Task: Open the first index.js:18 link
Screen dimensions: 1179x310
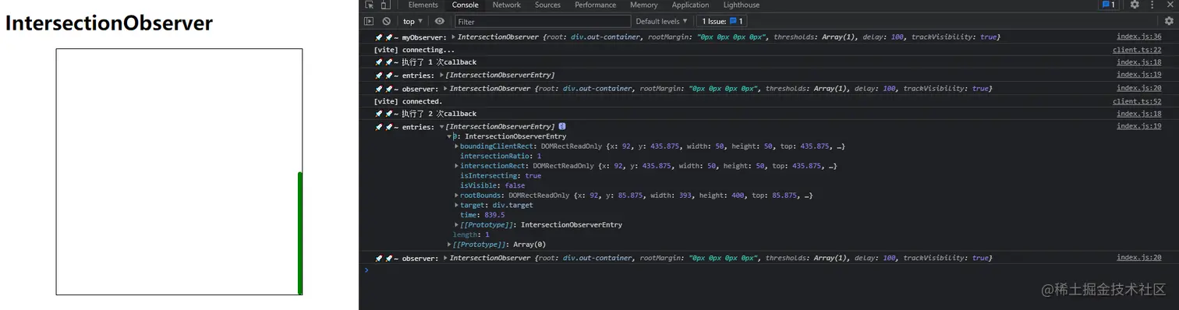Action: (x=1138, y=62)
